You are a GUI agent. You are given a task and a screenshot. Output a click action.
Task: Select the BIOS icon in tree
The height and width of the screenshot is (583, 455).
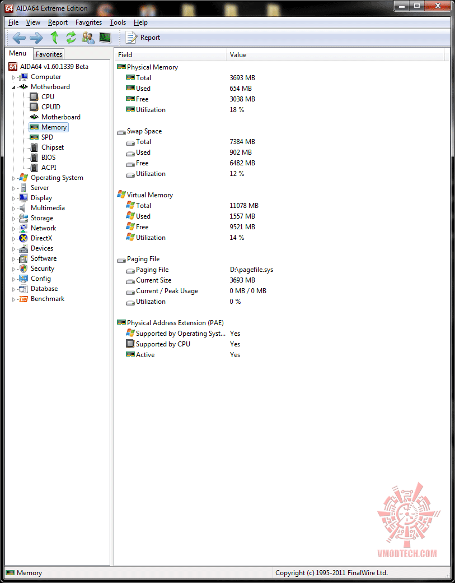click(34, 158)
